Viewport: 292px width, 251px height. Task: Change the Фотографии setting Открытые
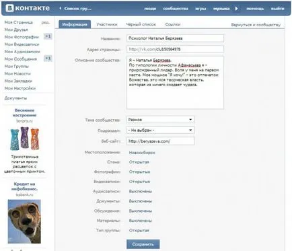point(139,172)
